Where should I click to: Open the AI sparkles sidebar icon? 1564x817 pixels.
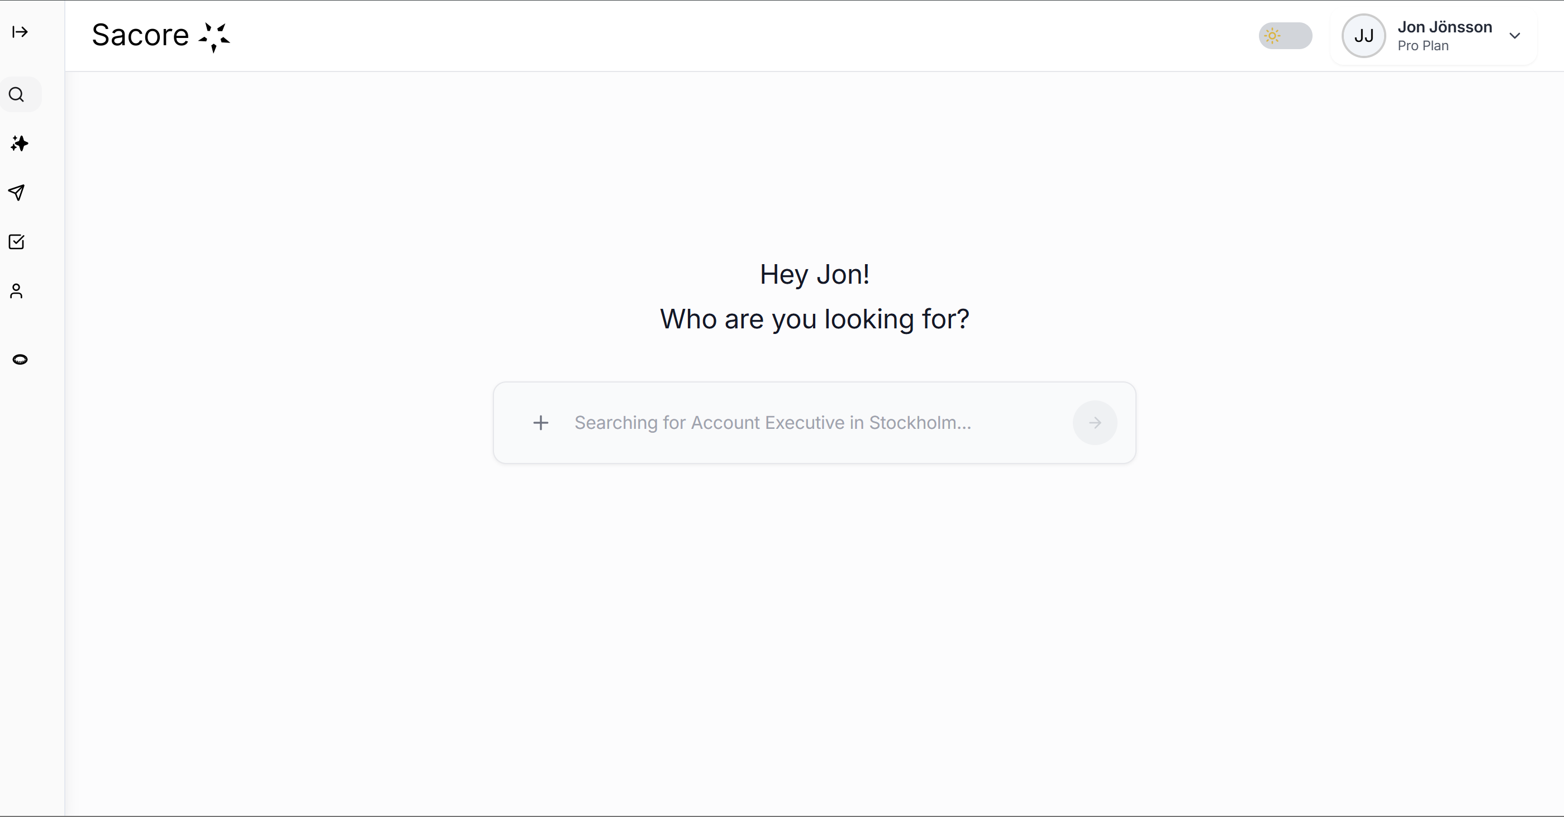[x=20, y=144]
